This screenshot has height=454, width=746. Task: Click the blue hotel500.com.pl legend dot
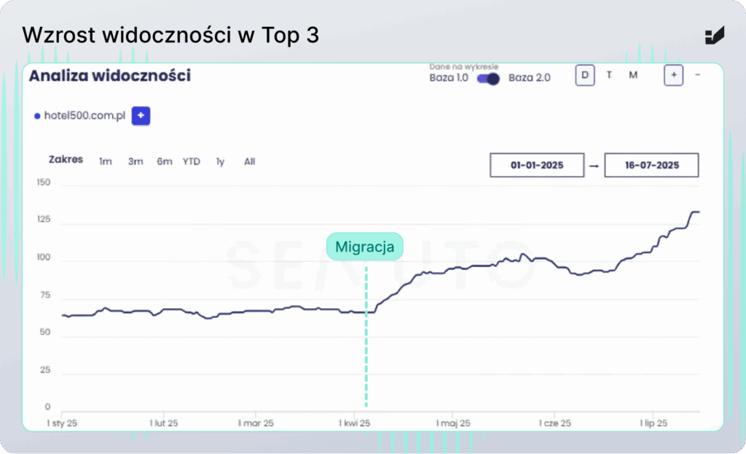[37, 116]
